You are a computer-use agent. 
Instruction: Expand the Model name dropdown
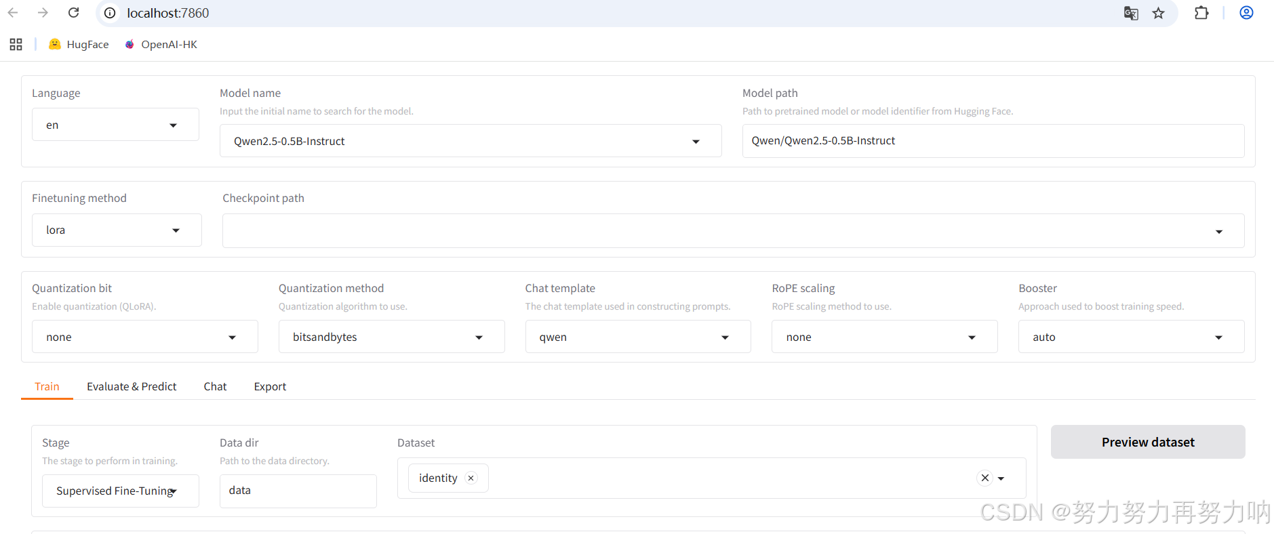(x=471, y=141)
